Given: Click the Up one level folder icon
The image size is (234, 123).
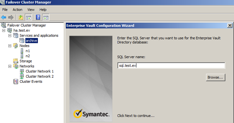Looking at the screenshot, I should pyautogui.click(x=21, y=17).
